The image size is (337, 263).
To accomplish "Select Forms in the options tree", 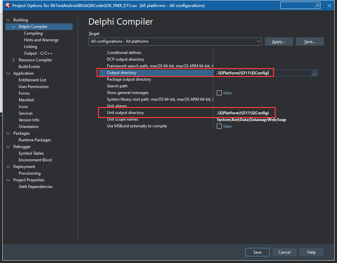I will (24, 93).
